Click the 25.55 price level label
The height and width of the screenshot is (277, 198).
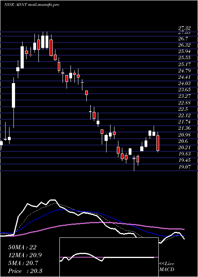(x=184, y=58)
